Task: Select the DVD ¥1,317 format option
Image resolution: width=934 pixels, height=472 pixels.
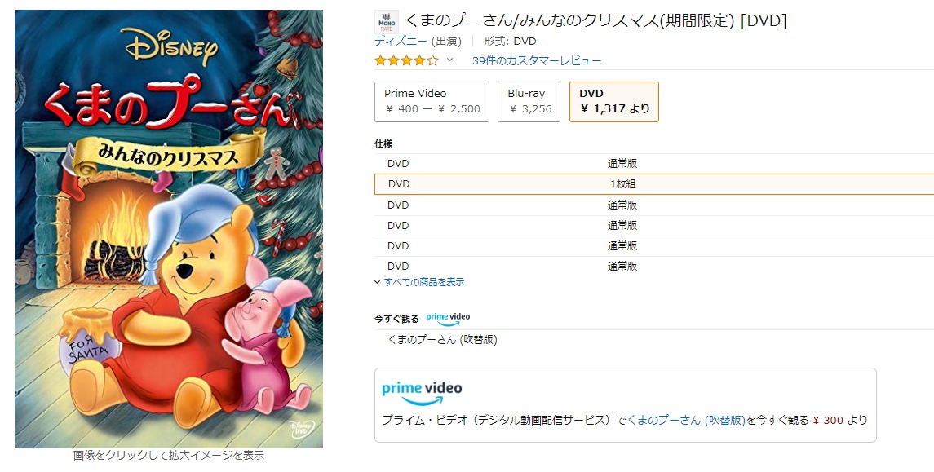Action: coord(613,101)
